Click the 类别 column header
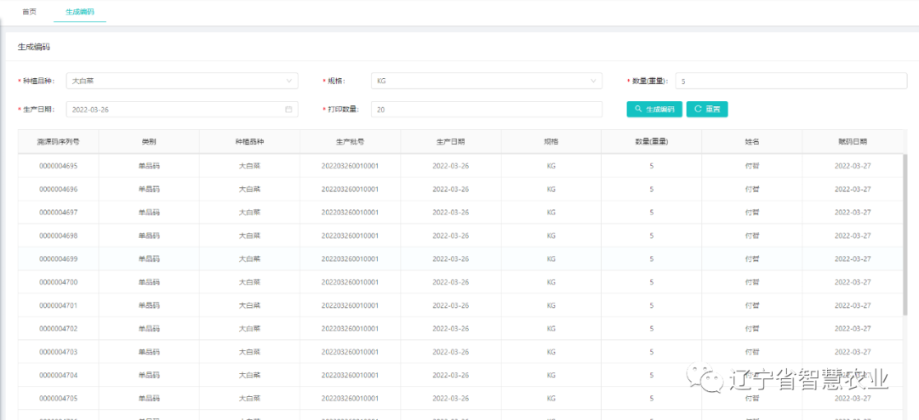 (149, 142)
